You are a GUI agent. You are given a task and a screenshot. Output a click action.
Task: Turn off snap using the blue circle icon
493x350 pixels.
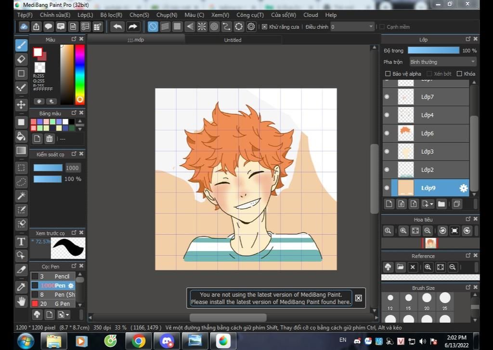pyautogui.click(x=153, y=27)
